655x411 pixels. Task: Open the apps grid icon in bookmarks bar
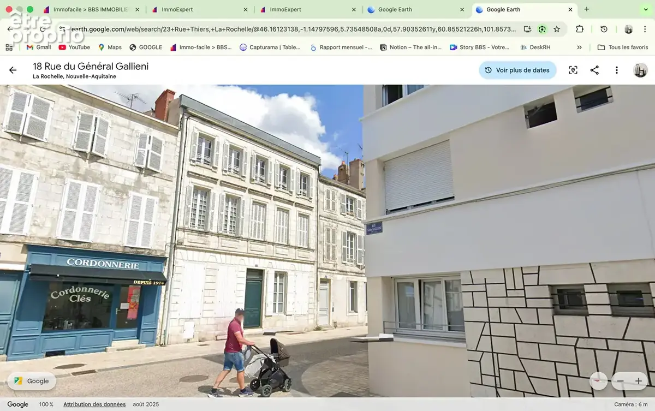[x=9, y=47]
